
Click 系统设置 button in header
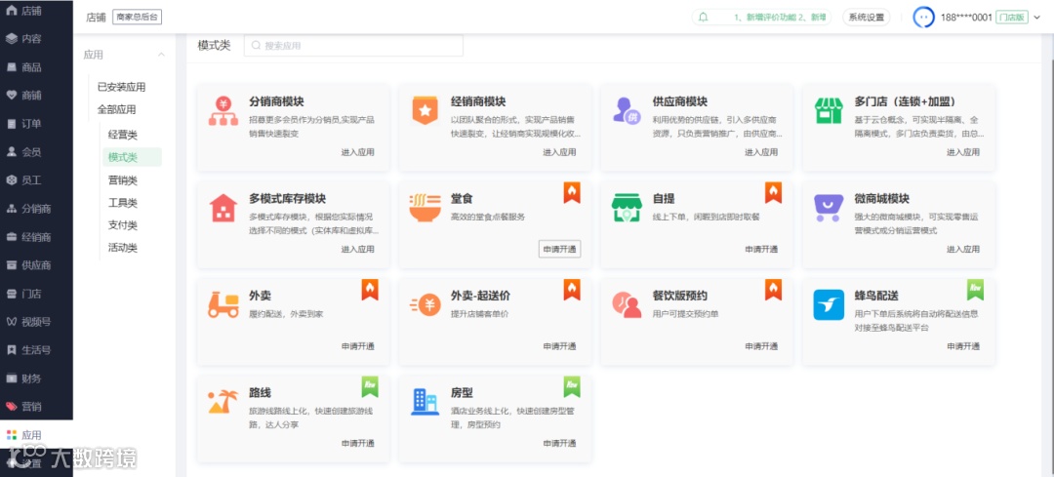pos(866,18)
